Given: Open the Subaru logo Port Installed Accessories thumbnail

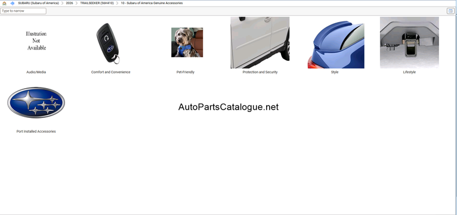Looking at the screenshot, I should [x=36, y=102].
